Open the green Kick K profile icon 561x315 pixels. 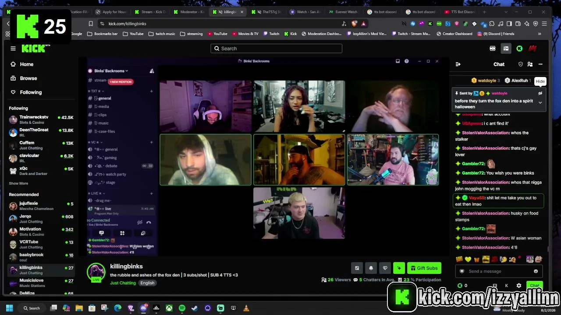[519, 49]
